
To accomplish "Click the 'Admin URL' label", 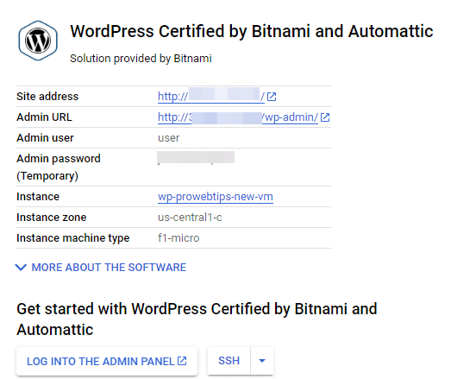I will tap(44, 117).
